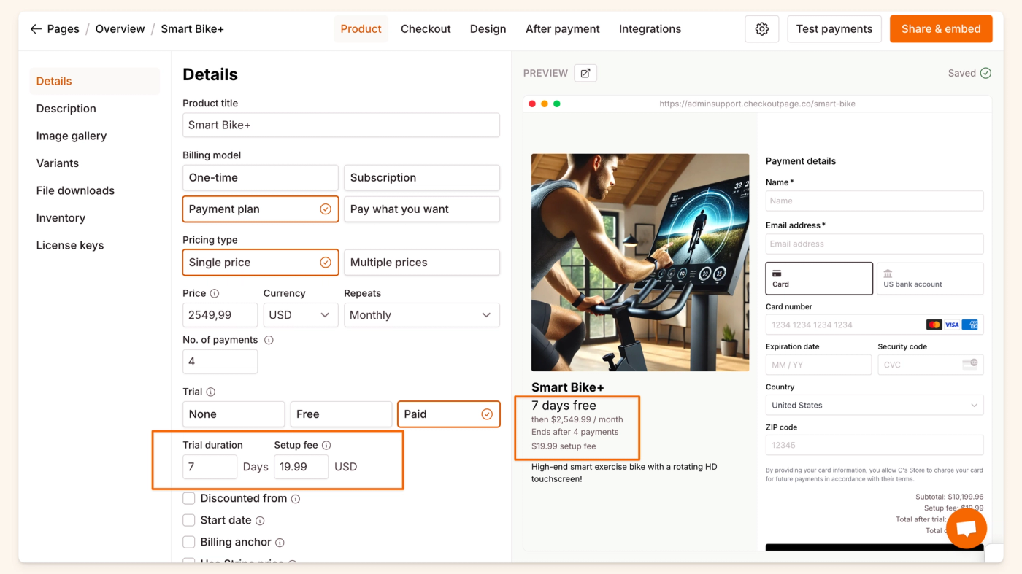Click the card brand logos in card number field
Screen dimensions: 1022x574
(x=952, y=325)
